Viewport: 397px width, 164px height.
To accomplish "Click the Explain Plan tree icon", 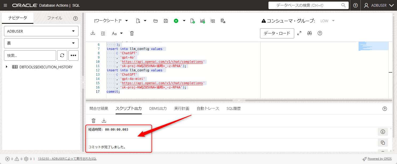I will click(x=213, y=21).
